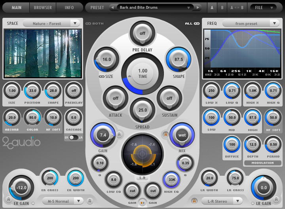This screenshot has width=285, height=209.
Task: Flip the ER / LR cascade switch
Action: pyautogui.click(x=74, y=138)
